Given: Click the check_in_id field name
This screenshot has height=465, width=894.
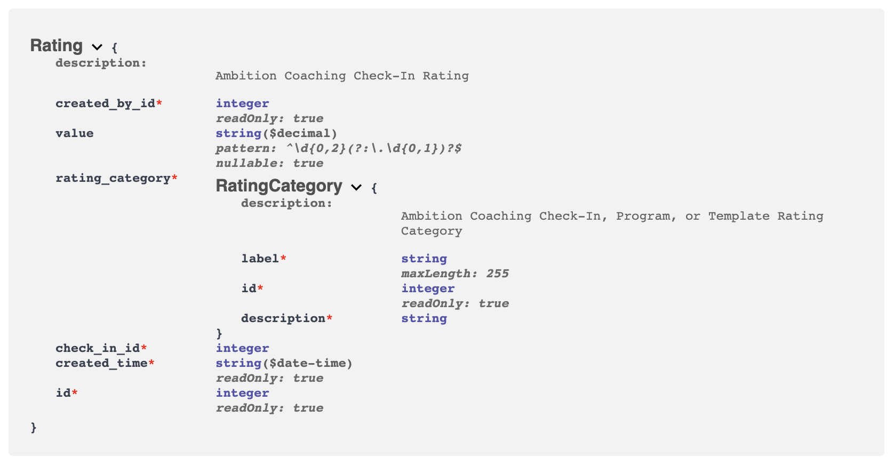Looking at the screenshot, I should click(x=97, y=348).
